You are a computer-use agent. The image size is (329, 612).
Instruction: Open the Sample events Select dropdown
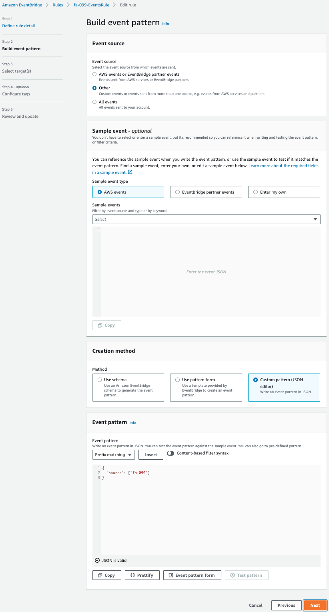(x=206, y=219)
